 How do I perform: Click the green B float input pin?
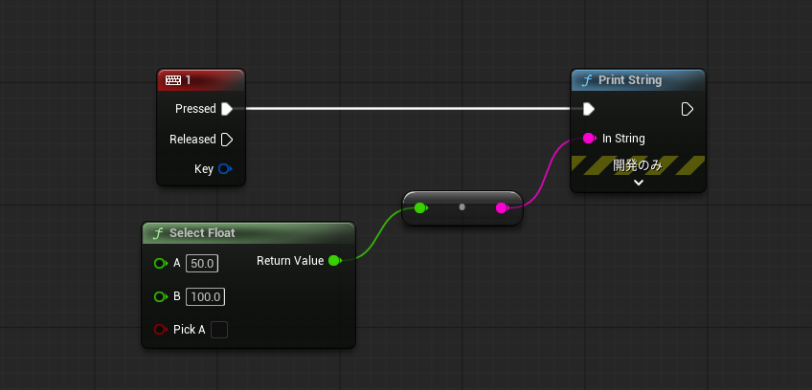[x=160, y=297]
